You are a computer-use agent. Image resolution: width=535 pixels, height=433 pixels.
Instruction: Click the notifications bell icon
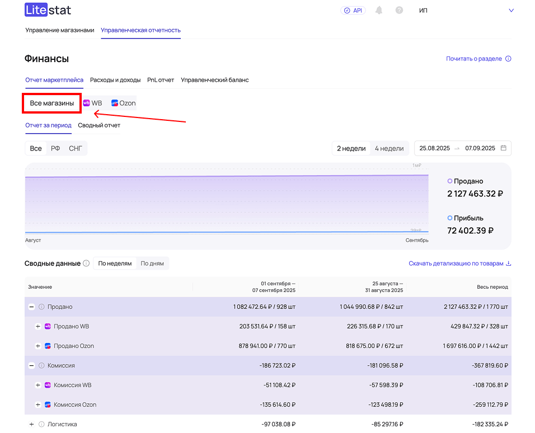379,10
